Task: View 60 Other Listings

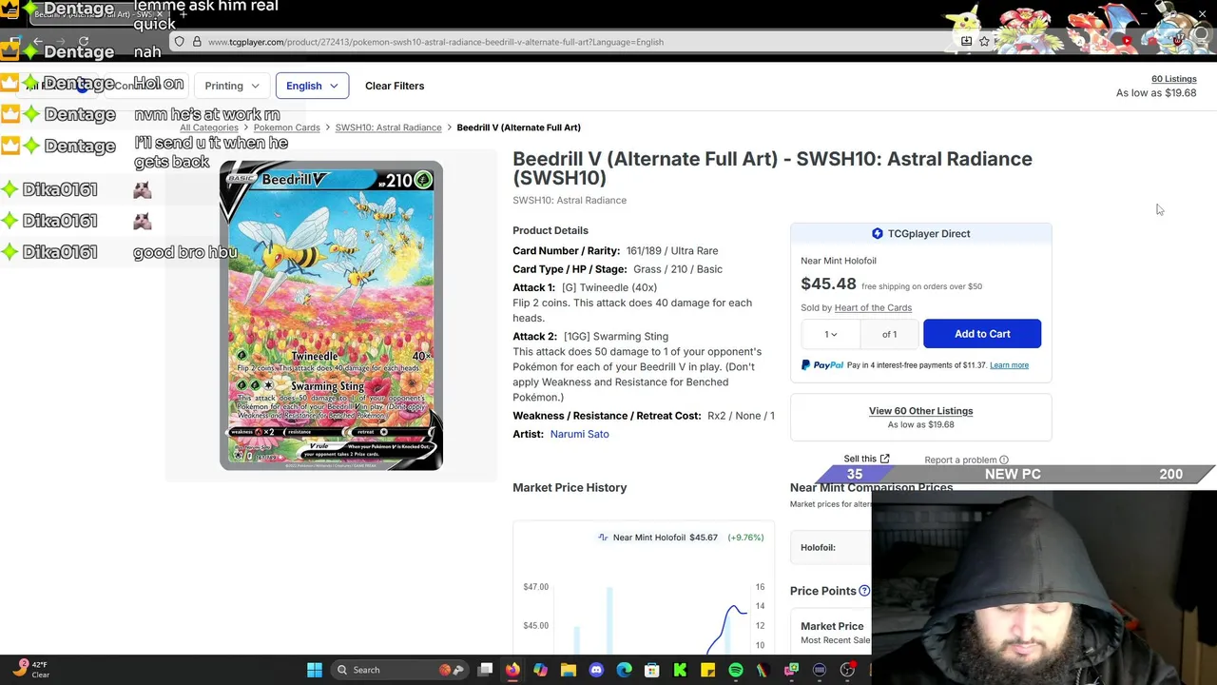Action: point(920,411)
